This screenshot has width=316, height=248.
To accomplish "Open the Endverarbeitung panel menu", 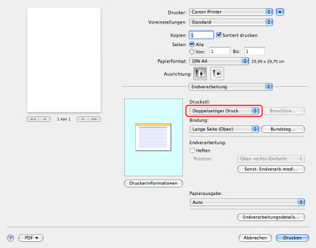I will 230,87.
